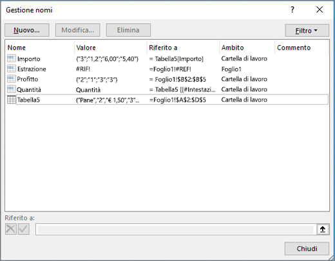
Task: Close the Gestione nomi dialog with X
Action: click(x=320, y=10)
